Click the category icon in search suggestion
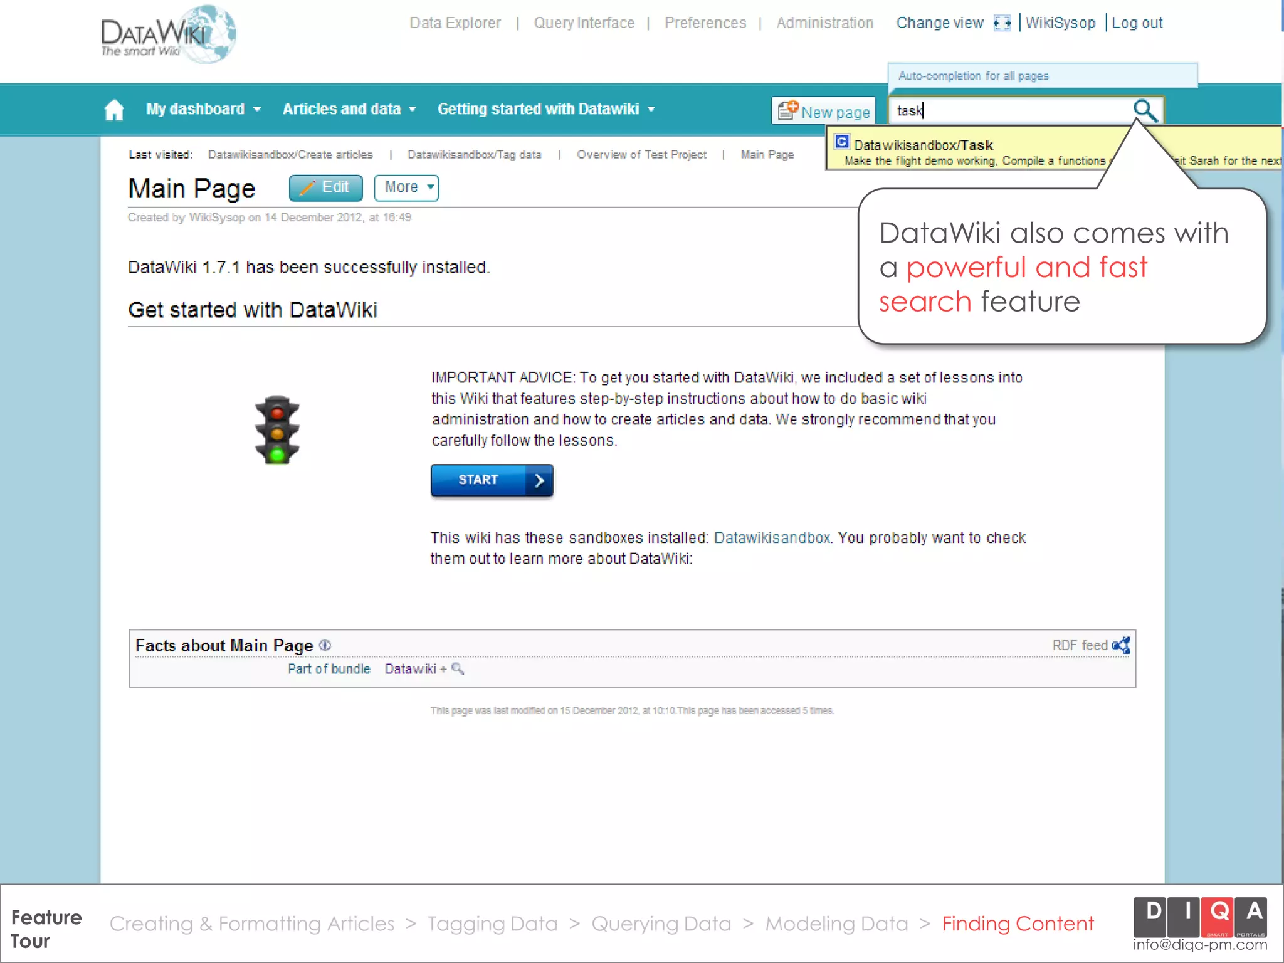Screen dimensions: 1284x963 pyautogui.click(x=842, y=142)
